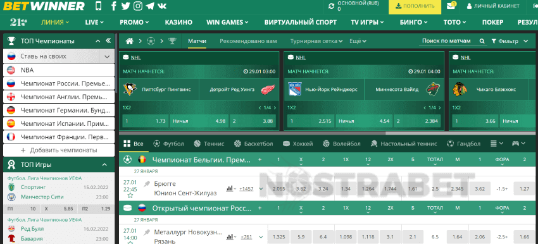Click the BETWINNER logo
Viewport: 538px width, 244px height.
(x=43, y=6)
